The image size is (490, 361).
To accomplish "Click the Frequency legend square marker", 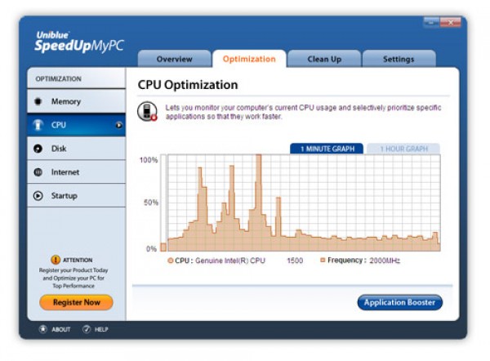I will coord(323,260).
